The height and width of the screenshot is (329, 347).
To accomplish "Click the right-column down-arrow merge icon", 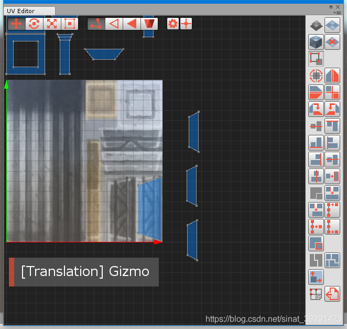I will [332, 193].
